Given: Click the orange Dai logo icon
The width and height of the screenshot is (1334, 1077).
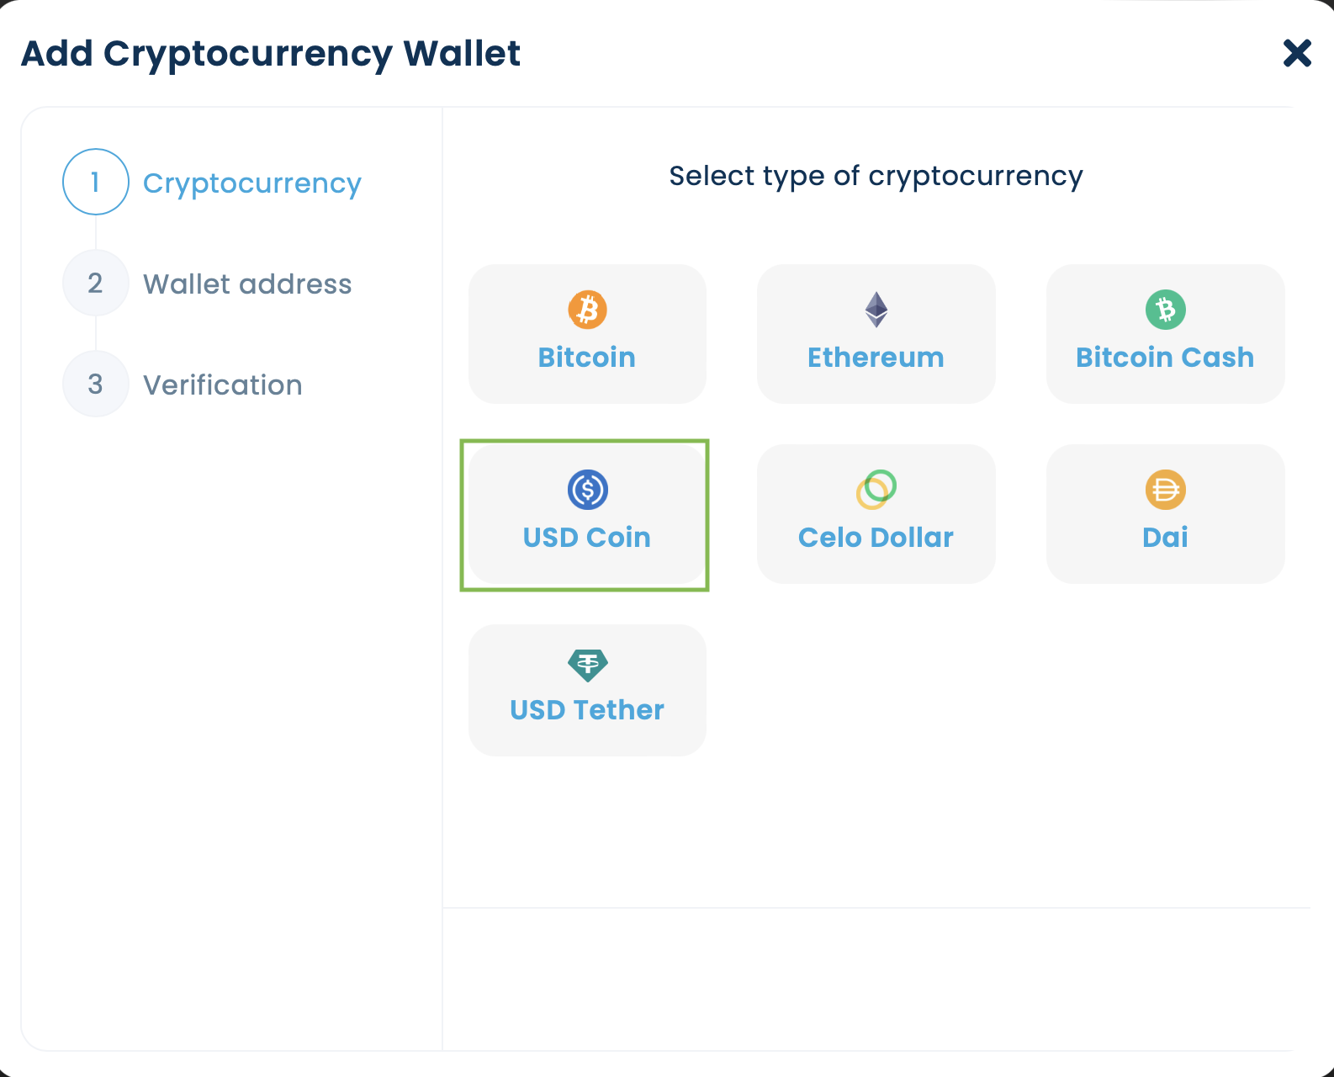Looking at the screenshot, I should tap(1166, 490).
